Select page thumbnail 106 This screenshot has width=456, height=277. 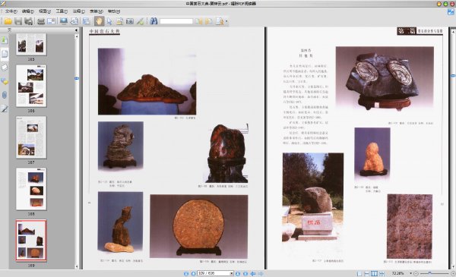coord(31,86)
